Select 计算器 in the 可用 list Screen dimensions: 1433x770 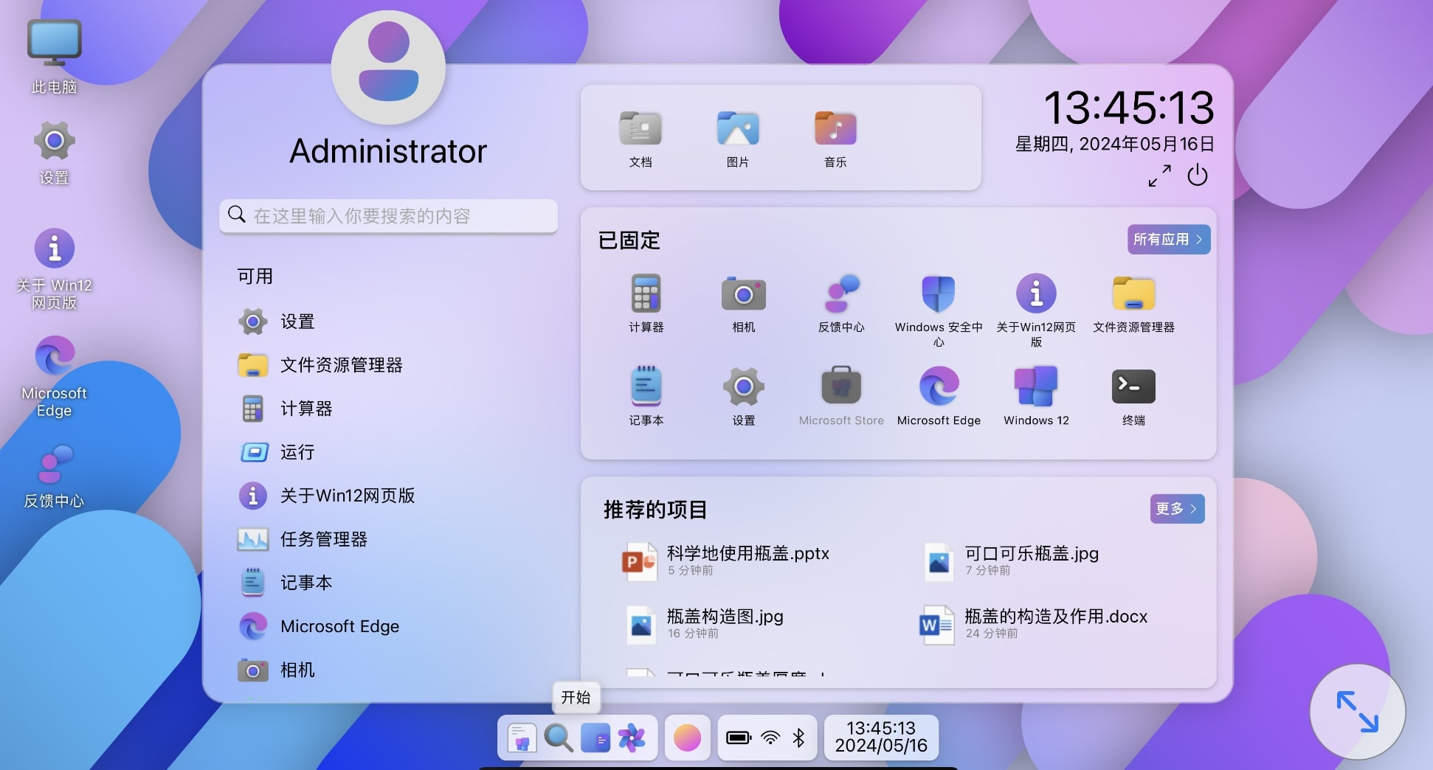click(x=389, y=409)
